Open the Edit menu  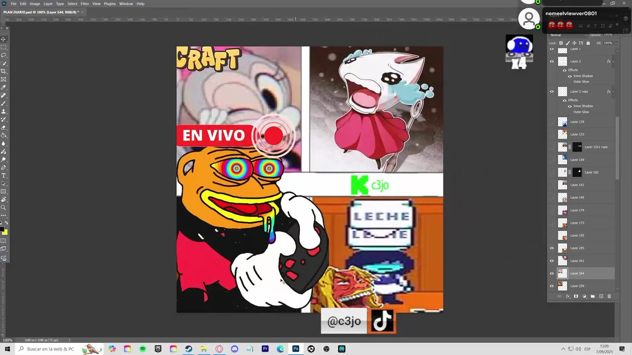tap(23, 3)
